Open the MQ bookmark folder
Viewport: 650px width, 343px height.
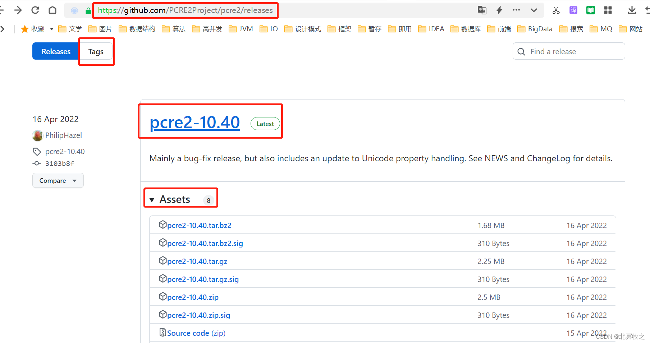(x=601, y=29)
